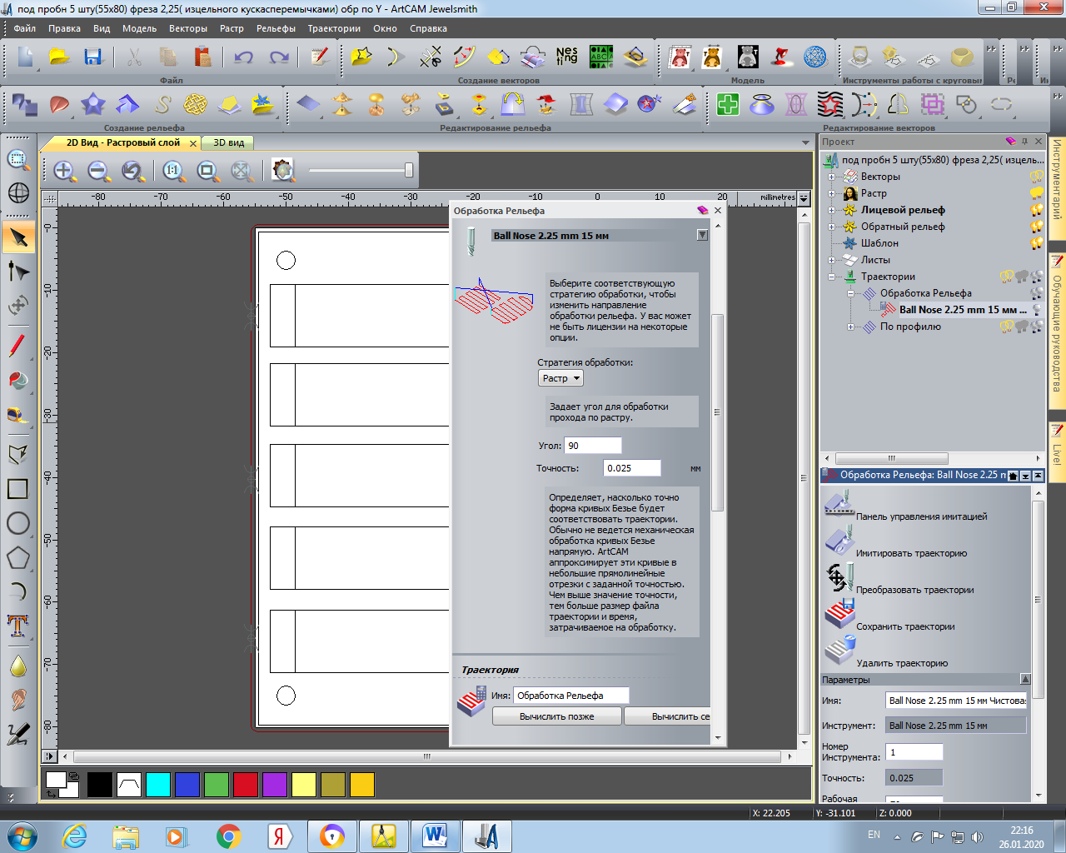The image size is (1066, 853).
Task: Select the rectangle drawing tool
Action: (18, 489)
